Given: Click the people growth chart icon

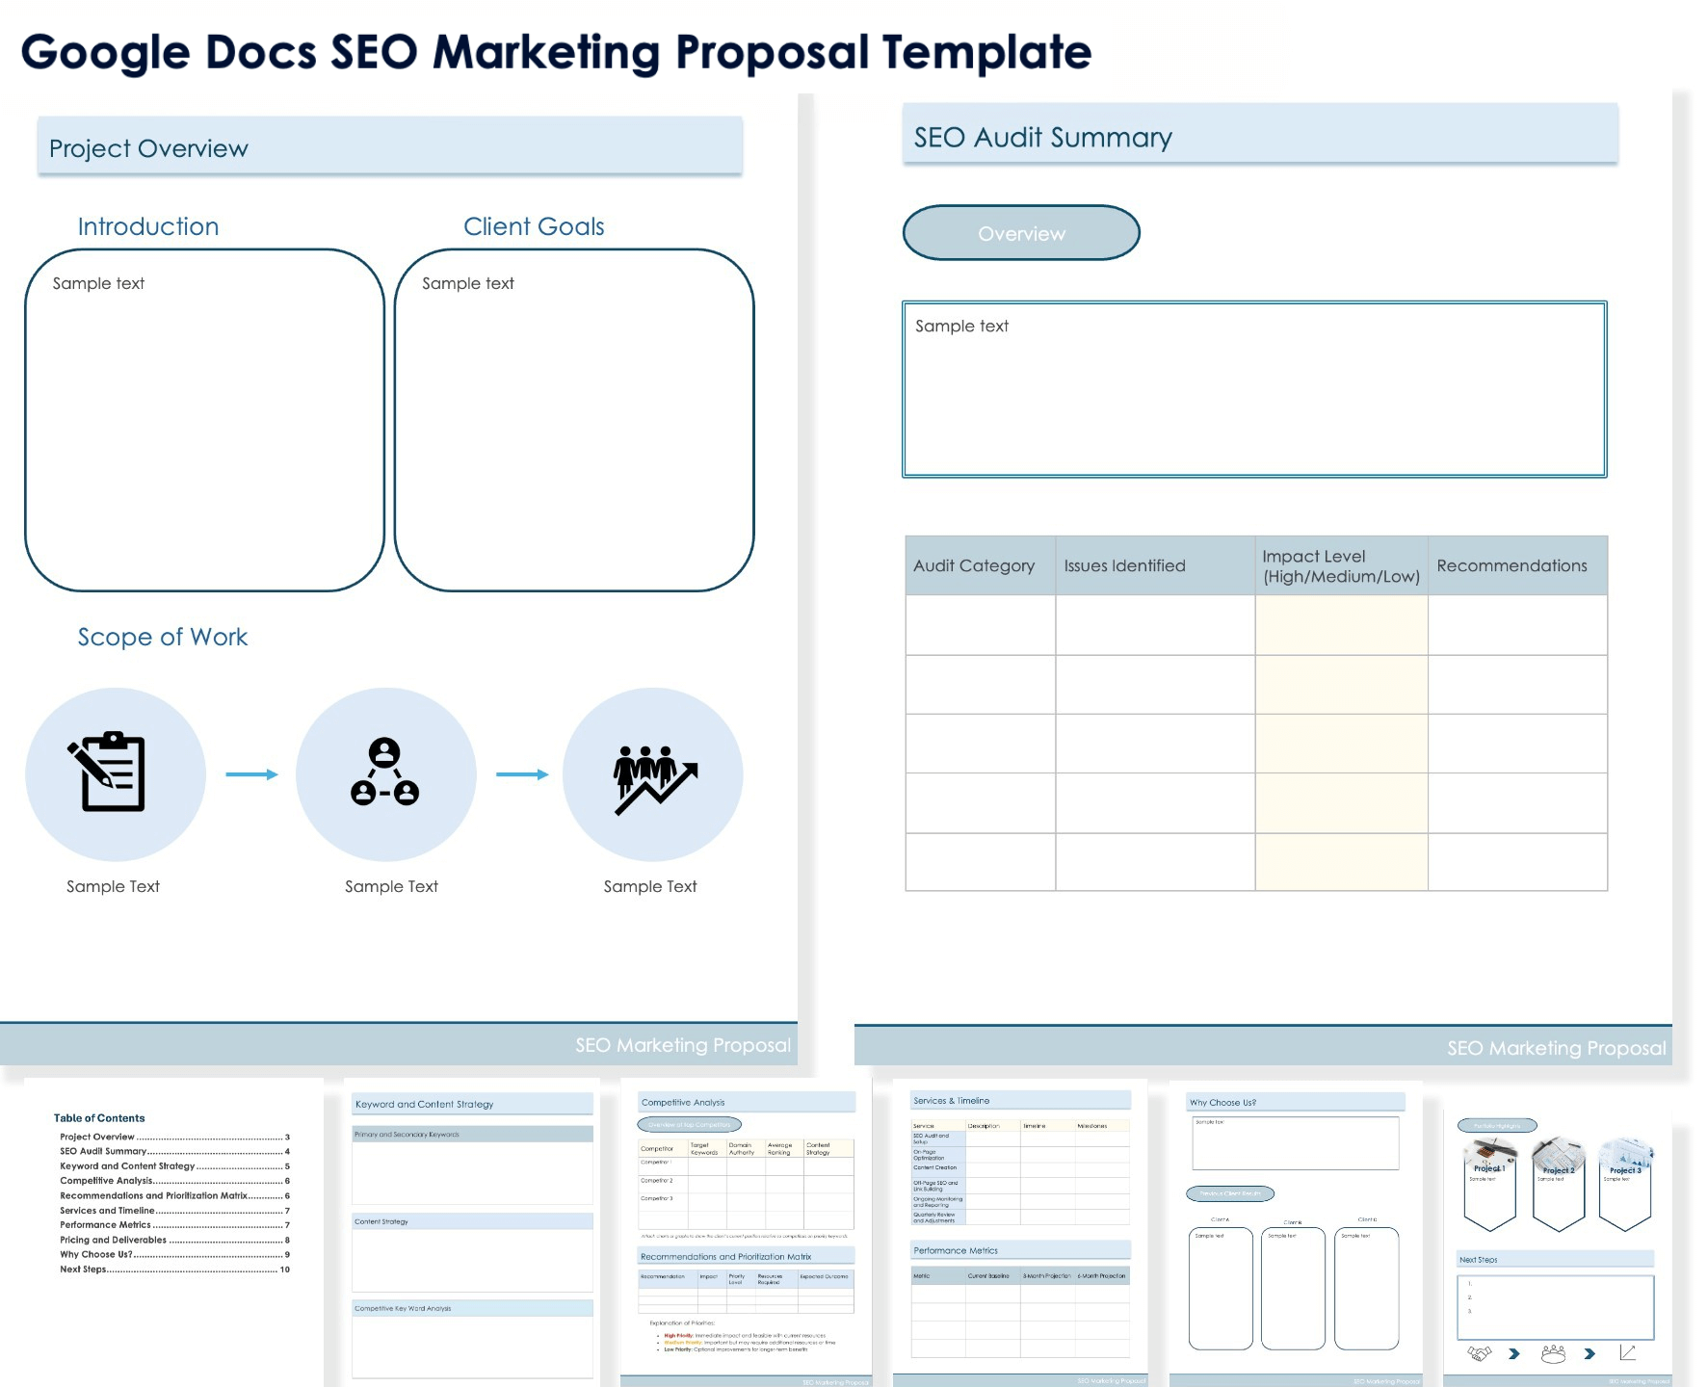Looking at the screenshot, I should (655, 779).
